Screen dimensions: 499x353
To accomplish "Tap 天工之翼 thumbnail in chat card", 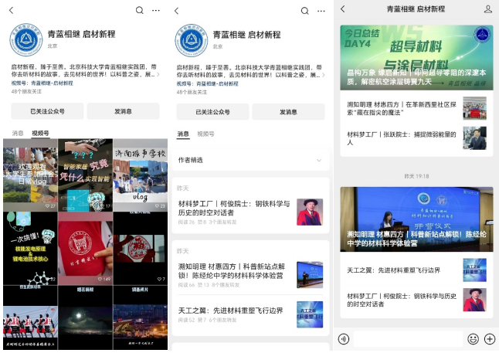I will 474,270.
